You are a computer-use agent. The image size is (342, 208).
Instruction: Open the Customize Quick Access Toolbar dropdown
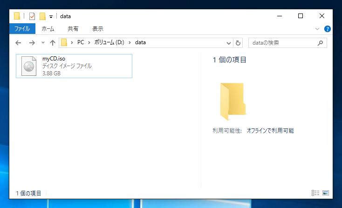[51, 17]
